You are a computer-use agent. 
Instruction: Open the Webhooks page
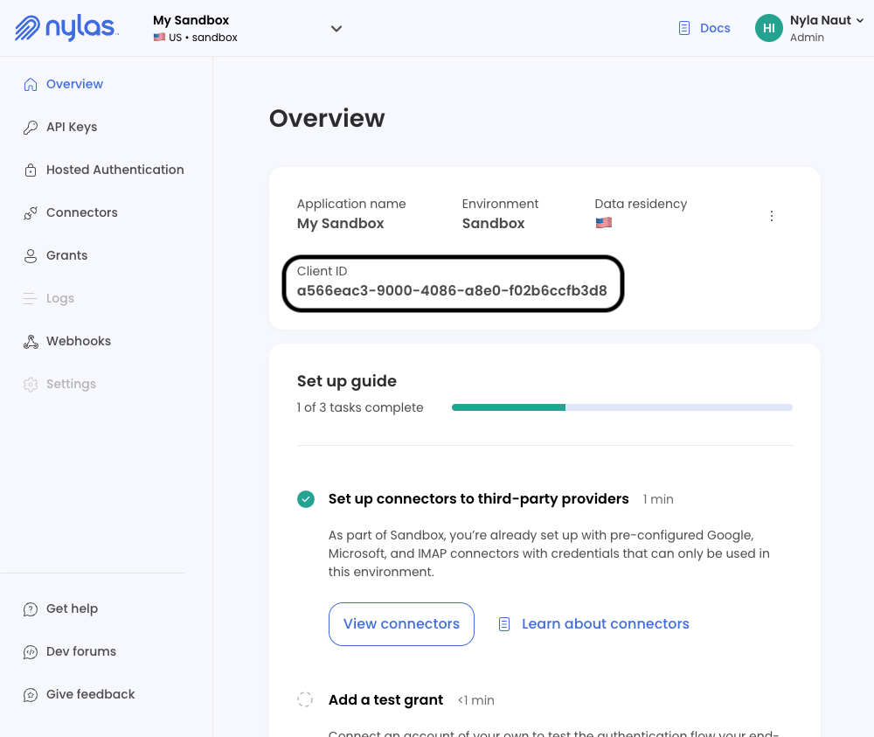pos(79,341)
